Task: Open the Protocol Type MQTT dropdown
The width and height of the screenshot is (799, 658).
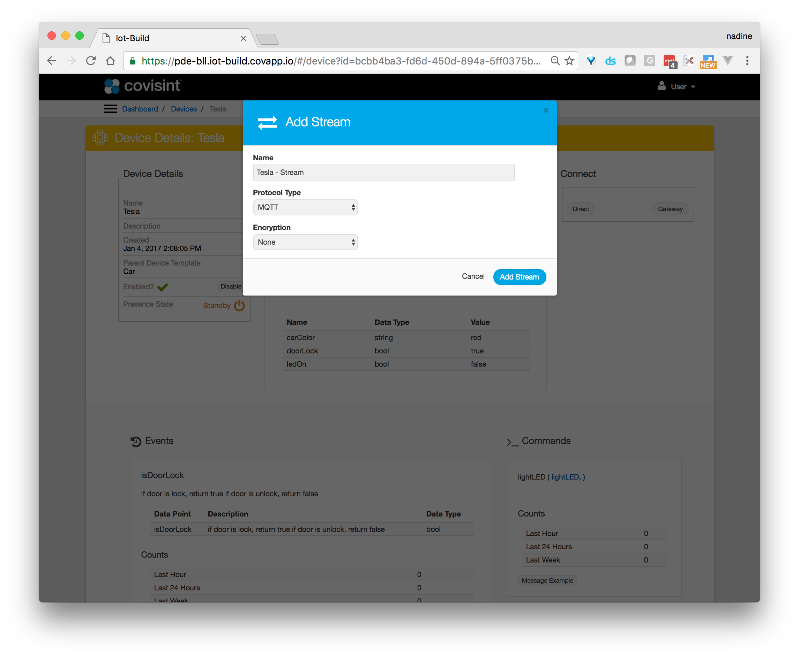Action: tap(305, 207)
